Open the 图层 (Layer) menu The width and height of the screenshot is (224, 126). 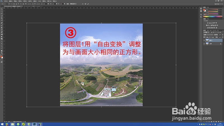pyautogui.click(x=20, y=1)
